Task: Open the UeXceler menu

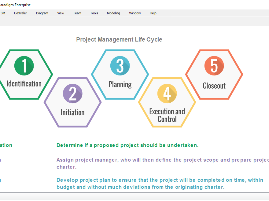Action: coord(20,13)
